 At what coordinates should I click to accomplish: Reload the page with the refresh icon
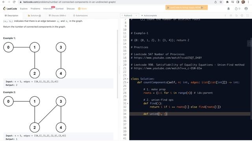click(x=14, y=2)
